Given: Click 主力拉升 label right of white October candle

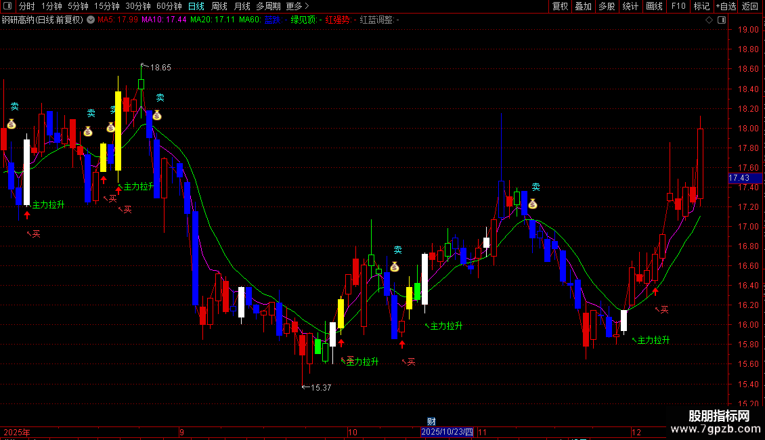Looking at the screenshot, I should click(444, 326).
